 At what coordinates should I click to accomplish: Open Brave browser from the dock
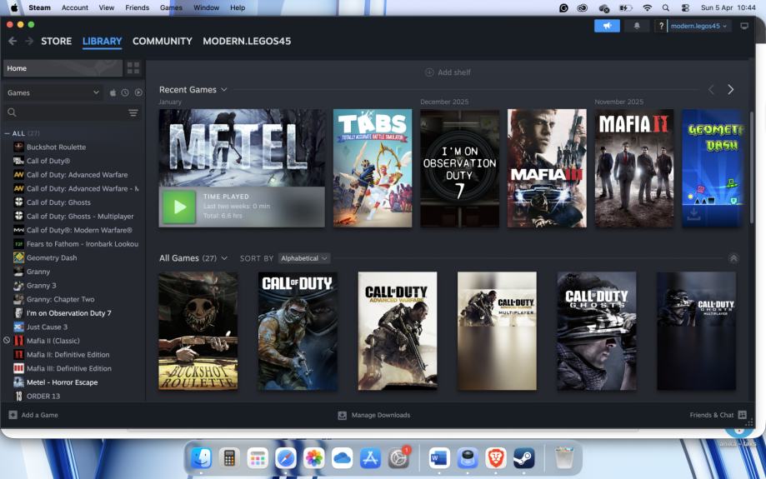pyautogui.click(x=496, y=458)
